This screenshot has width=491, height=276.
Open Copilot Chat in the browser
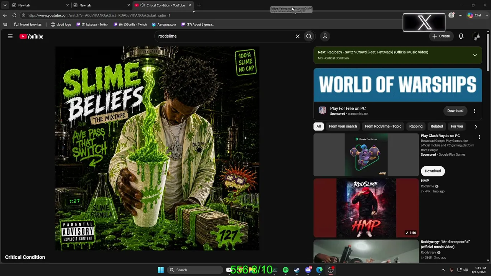[475, 15]
